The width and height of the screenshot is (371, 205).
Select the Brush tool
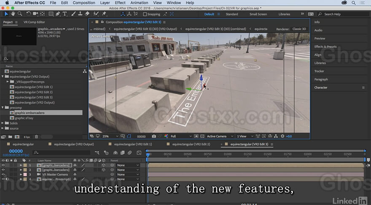click(x=73, y=14)
